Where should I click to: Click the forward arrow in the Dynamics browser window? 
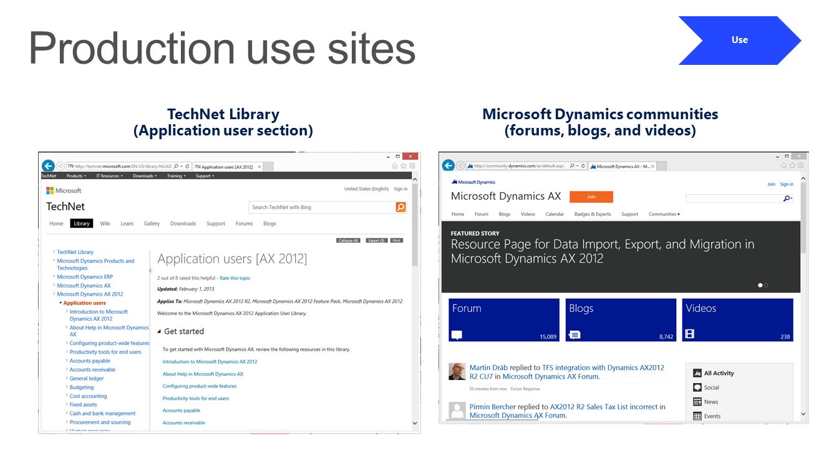tap(460, 165)
